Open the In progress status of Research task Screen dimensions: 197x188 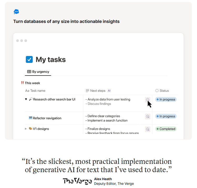click(x=166, y=100)
